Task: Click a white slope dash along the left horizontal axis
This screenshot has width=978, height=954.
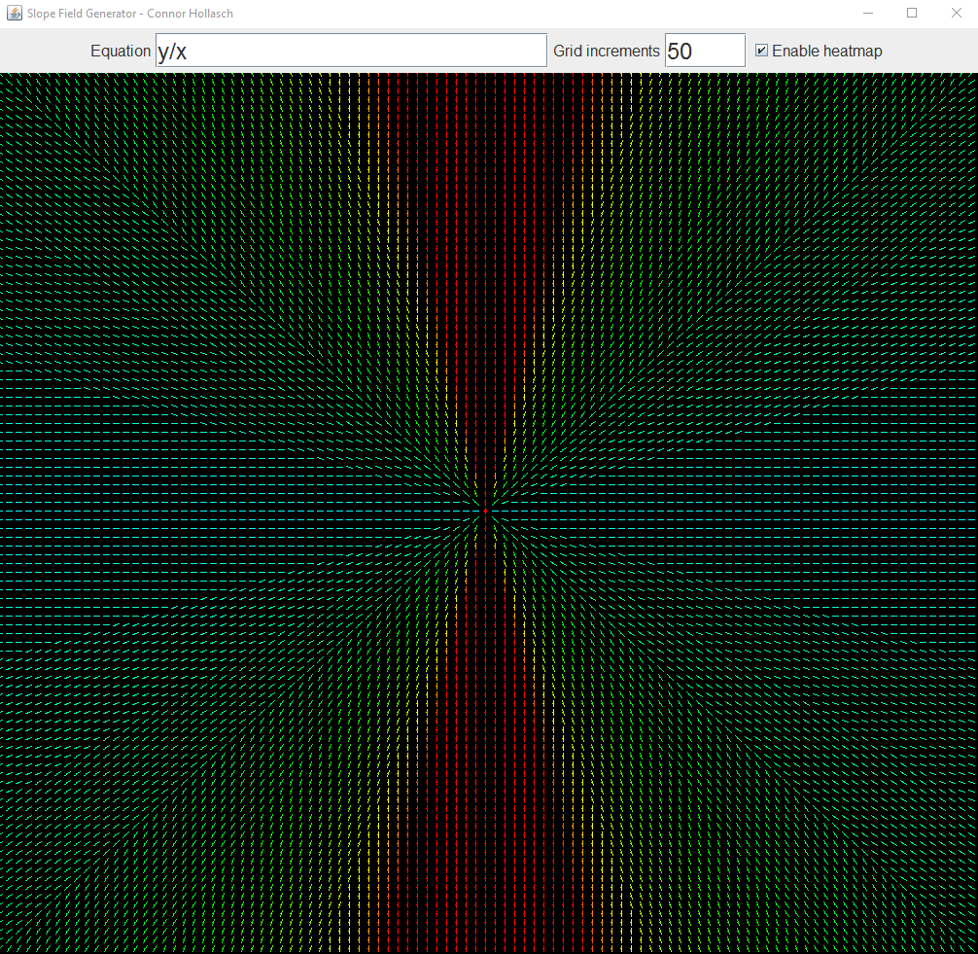Action: [x=58, y=510]
